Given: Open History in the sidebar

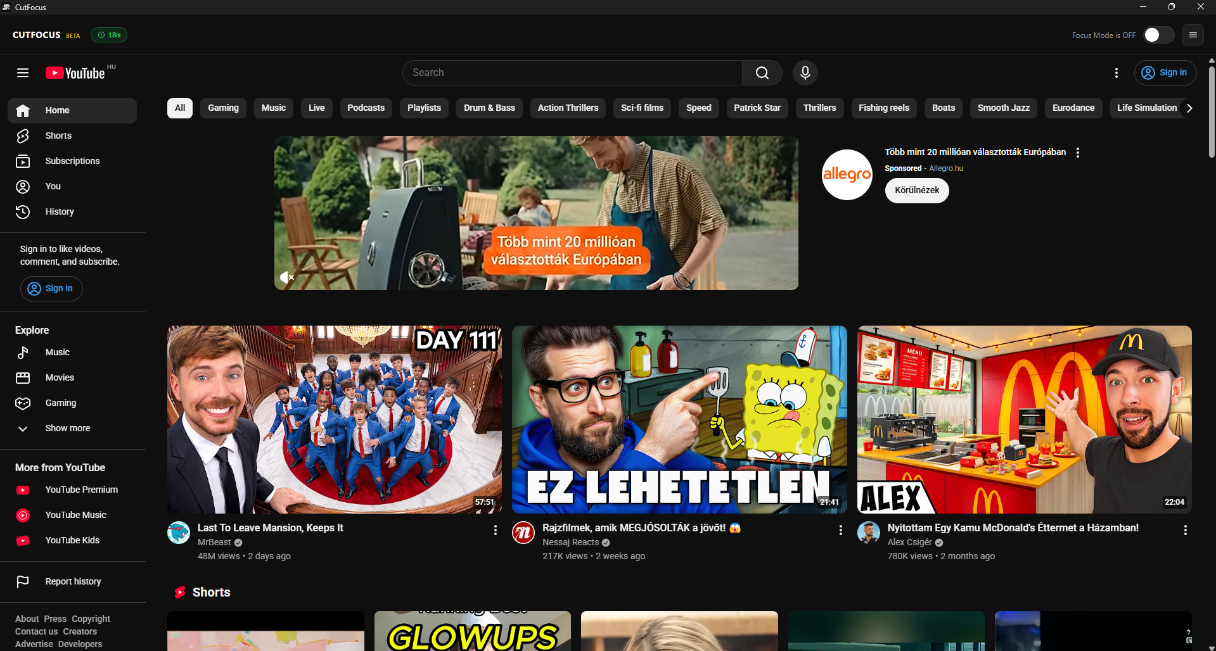Looking at the screenshot, I should (x=72, y=212).
